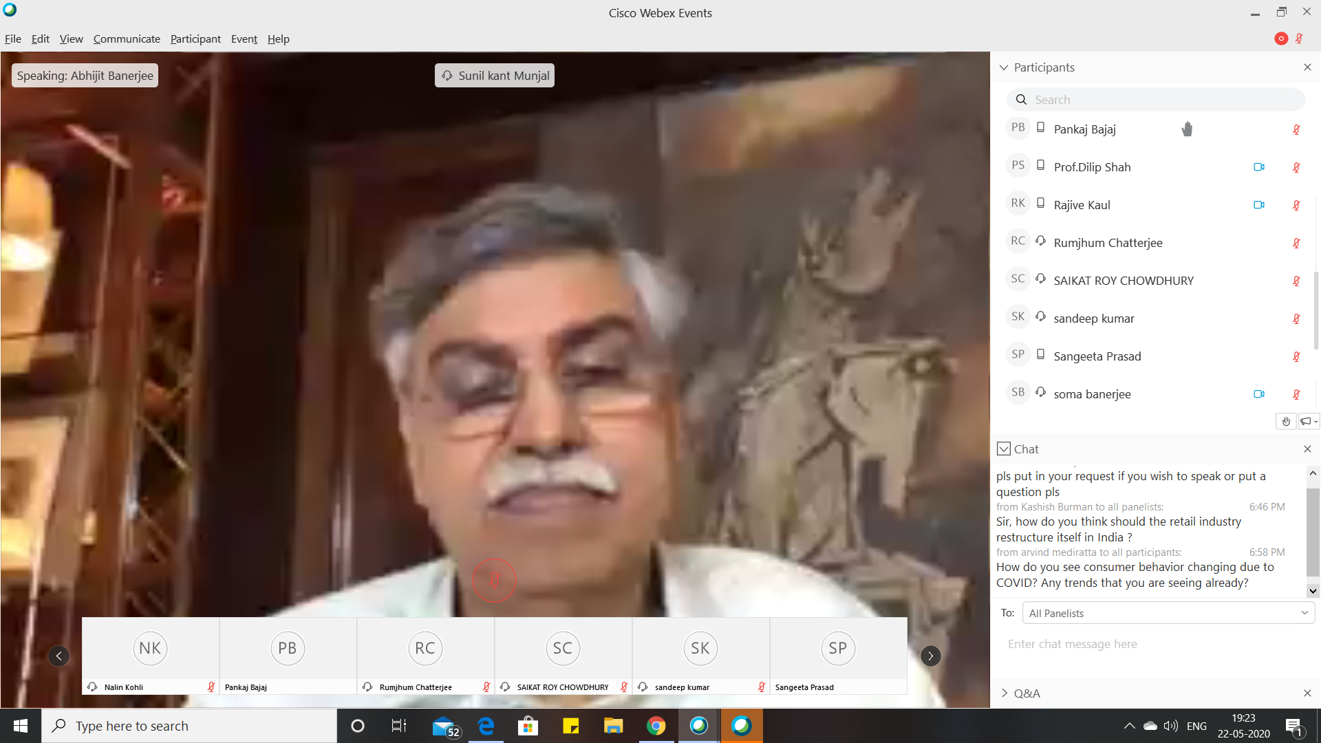
Task: Show previous participants in video strip
Action: click(59, 656)
